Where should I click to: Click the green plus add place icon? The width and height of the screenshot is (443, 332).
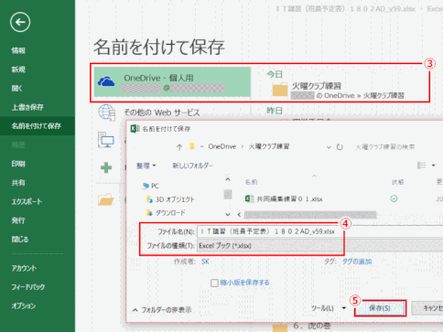pyautogui.click(x=106, y=167)
